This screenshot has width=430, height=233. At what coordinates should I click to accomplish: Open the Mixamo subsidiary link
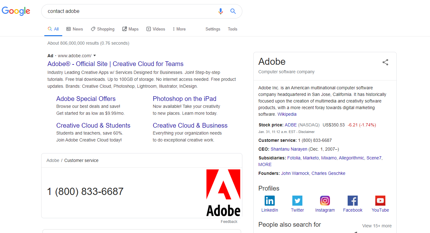tap(329, 158)
